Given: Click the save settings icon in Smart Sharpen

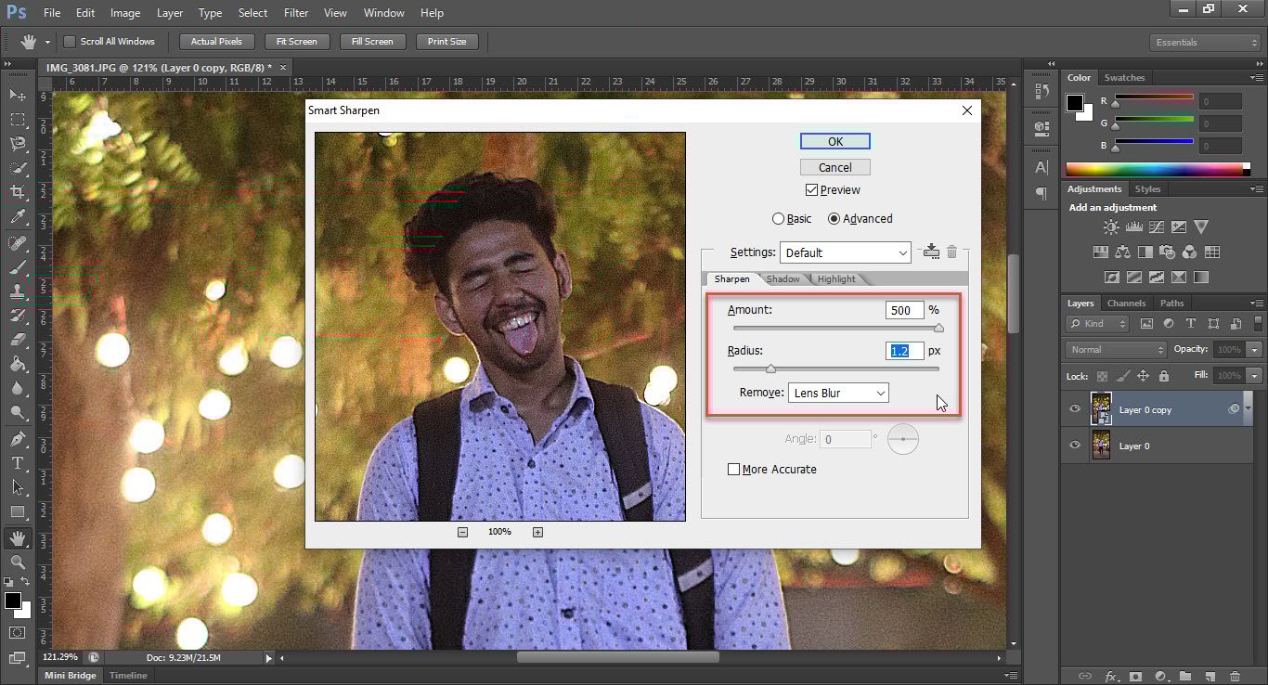Looking at the screenshot, I should click(931, 252).
